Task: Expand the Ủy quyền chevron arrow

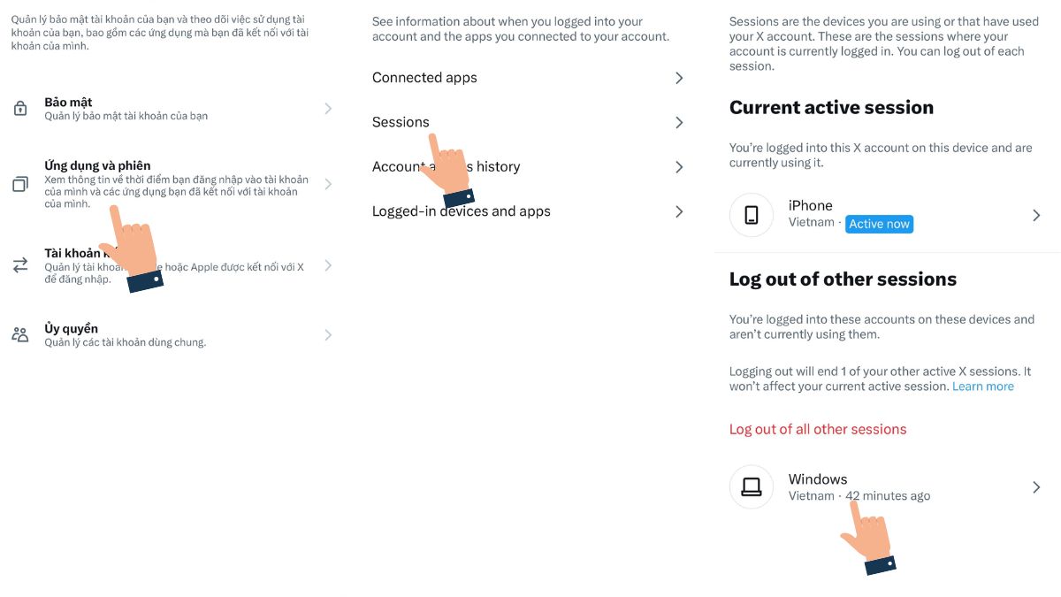Action: coord(328,334)
